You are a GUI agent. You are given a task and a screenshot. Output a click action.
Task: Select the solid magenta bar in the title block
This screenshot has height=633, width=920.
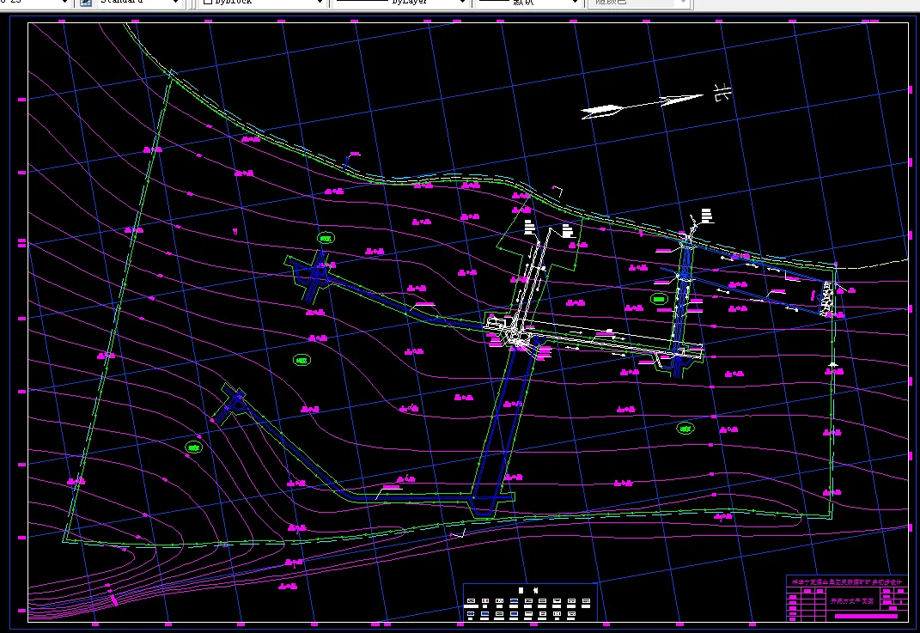(866, 616)
